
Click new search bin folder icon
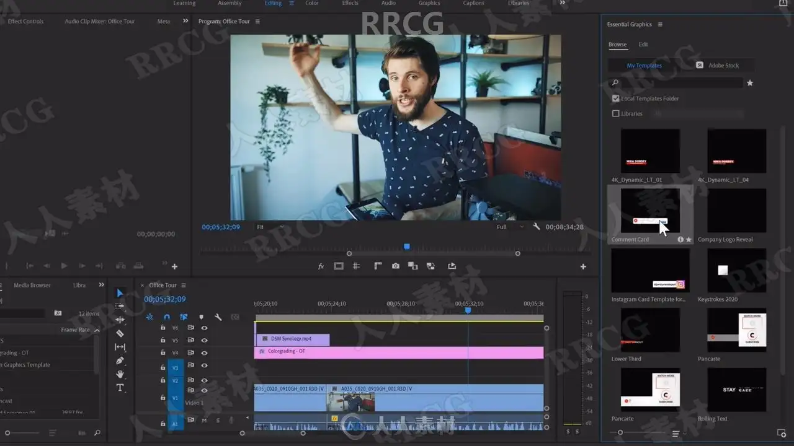[x=58, y=313]
